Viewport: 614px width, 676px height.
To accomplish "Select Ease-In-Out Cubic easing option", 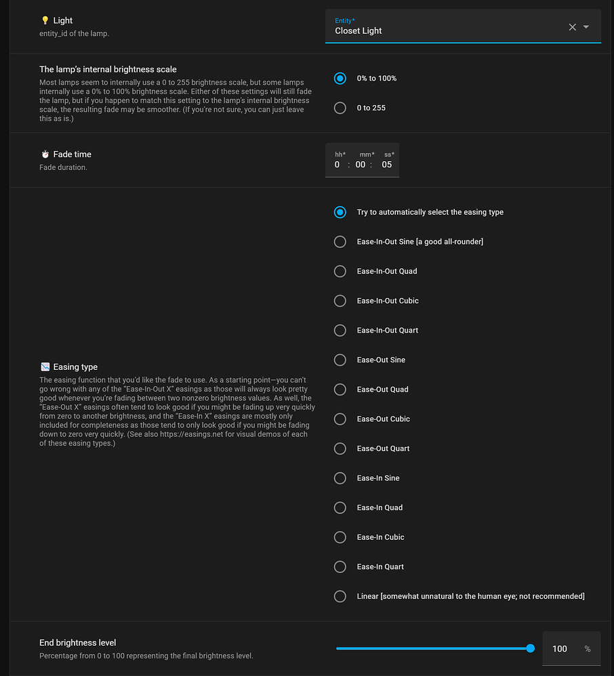I will click(340, 301).
